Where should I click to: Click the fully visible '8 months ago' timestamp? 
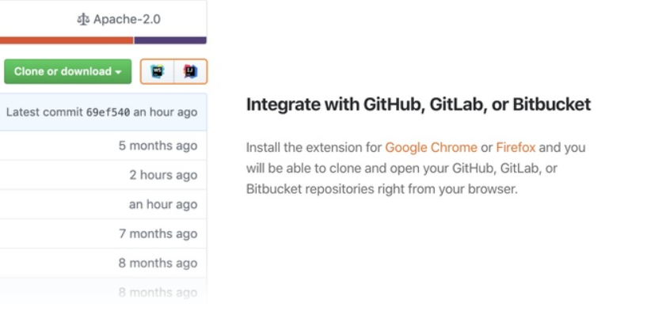pos(158,263)
